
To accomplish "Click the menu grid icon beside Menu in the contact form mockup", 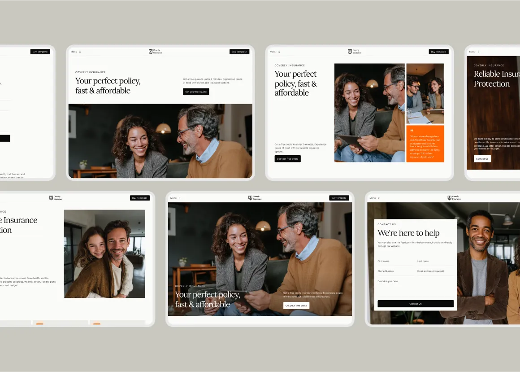I will click(379, 198).
